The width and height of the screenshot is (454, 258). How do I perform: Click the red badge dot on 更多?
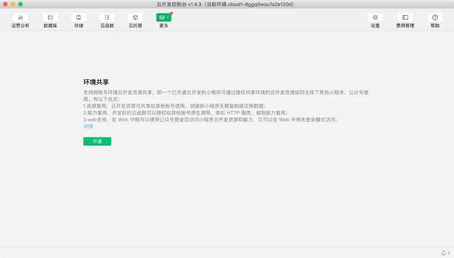[171, 13]
